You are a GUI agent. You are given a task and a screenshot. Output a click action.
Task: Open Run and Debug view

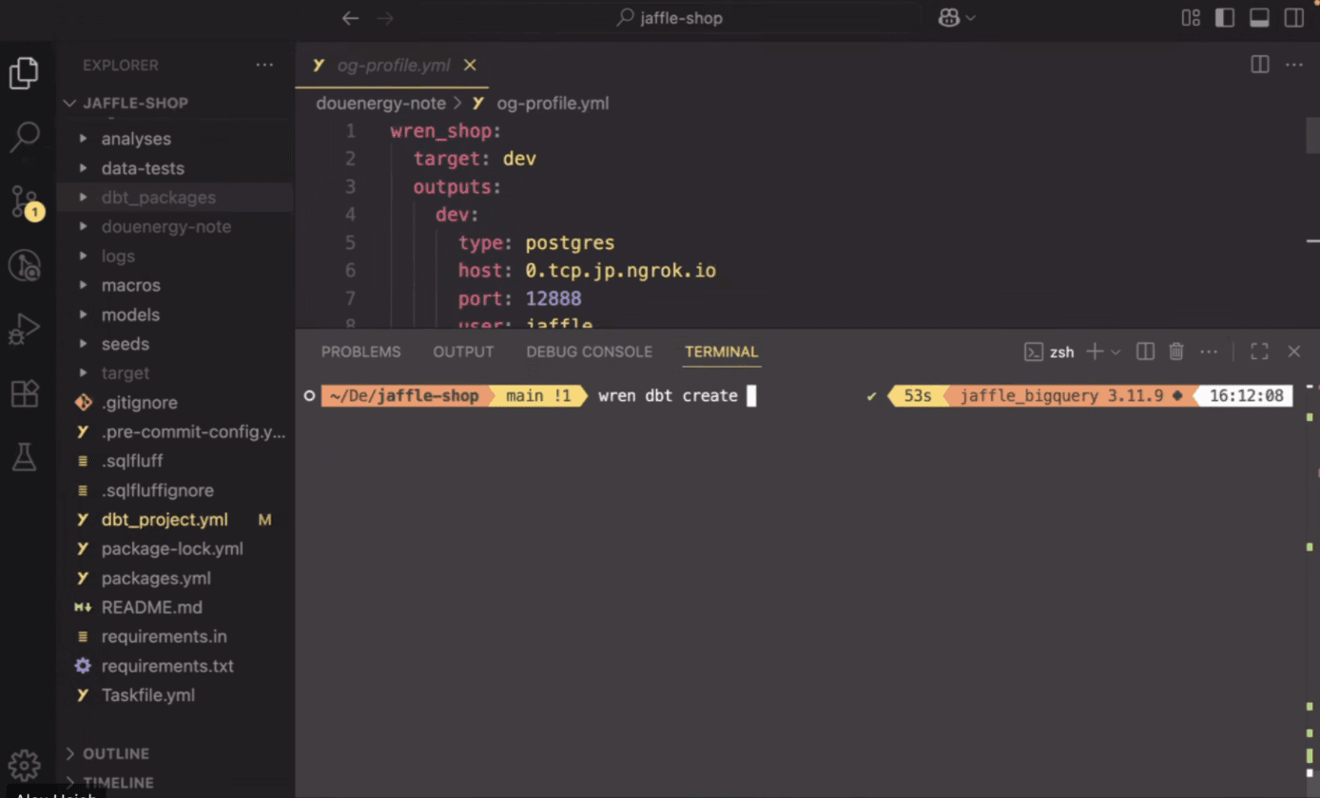coord(24,330)
